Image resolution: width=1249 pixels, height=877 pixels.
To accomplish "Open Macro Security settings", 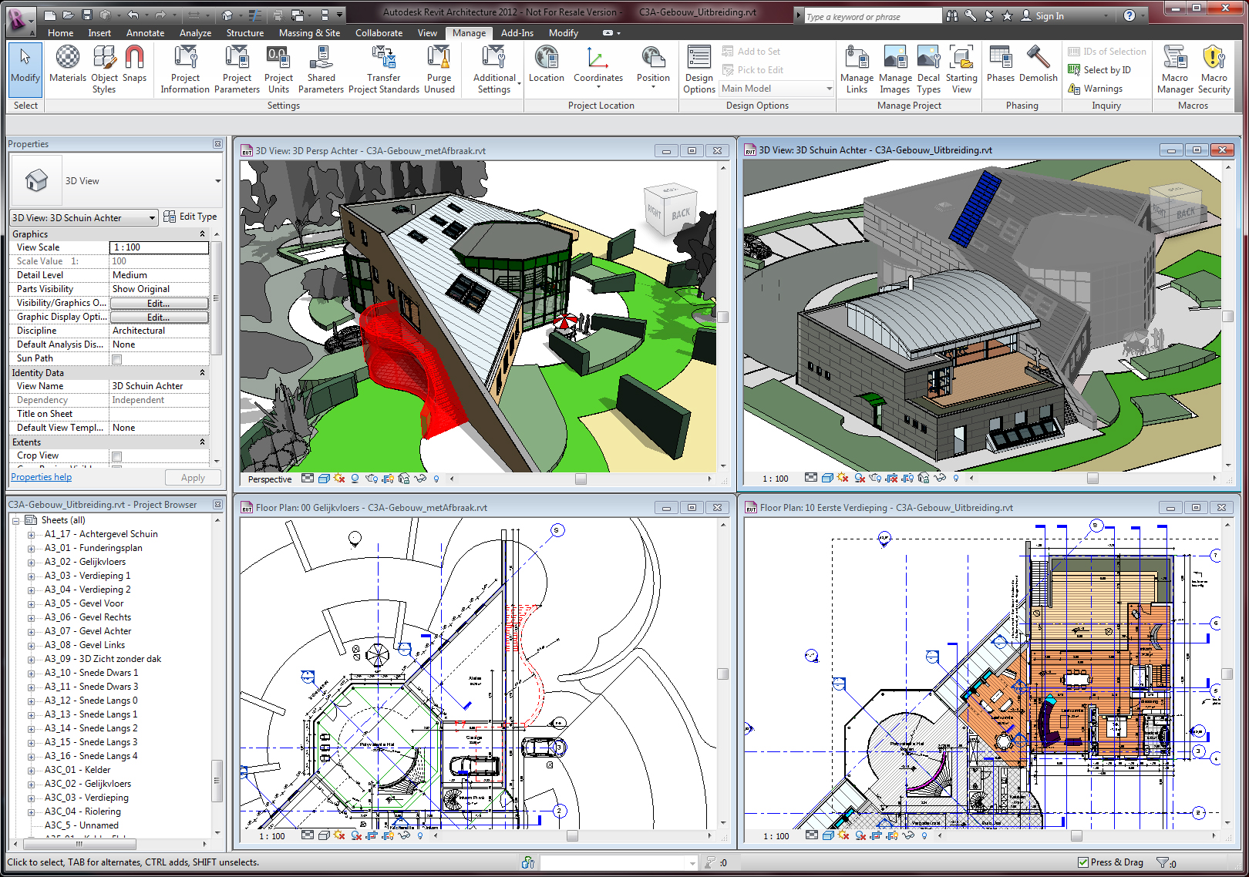I will point(1214,69).
